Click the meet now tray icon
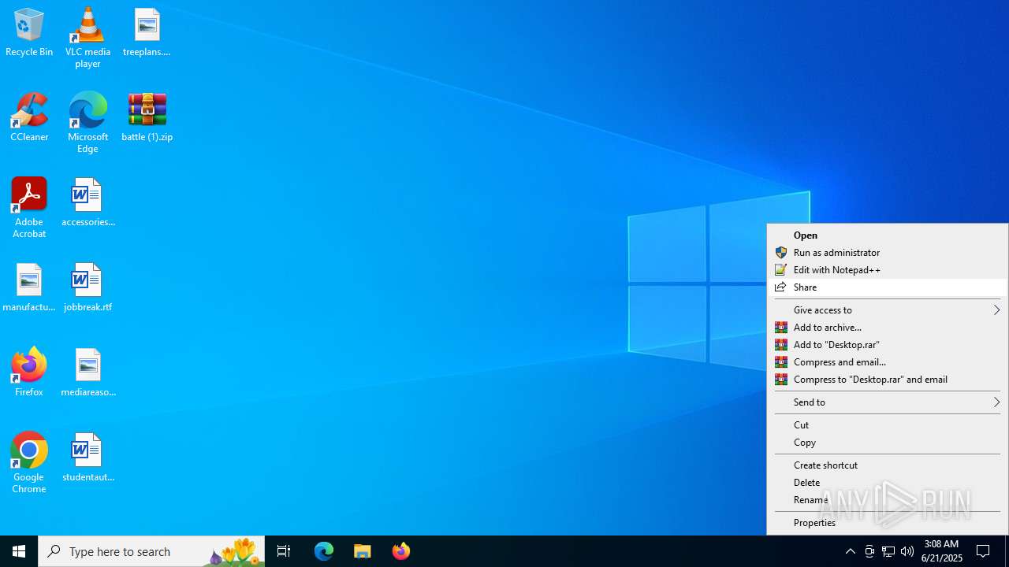Image resolution: width=1009 pixels, height=567 pixels. click(869, 551)
